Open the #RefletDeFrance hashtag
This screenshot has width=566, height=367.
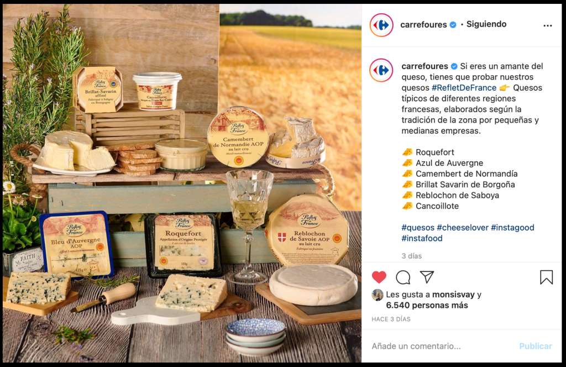pyautogui.click(x=464, y=88)
